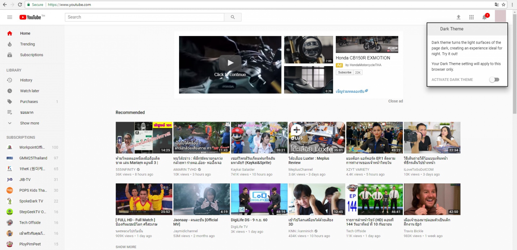This screenshot has width=517, height=250.
Task: Select Home in the sidebar
Action: coord(25,33)
